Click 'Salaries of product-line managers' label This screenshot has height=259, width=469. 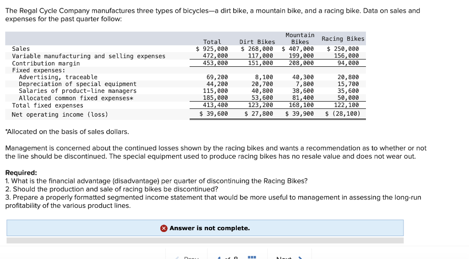point(77,91)
